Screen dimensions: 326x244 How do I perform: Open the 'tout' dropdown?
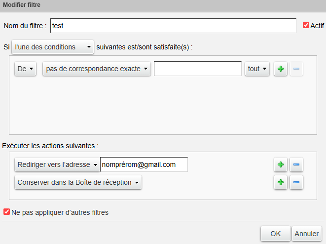pos(257,69)
